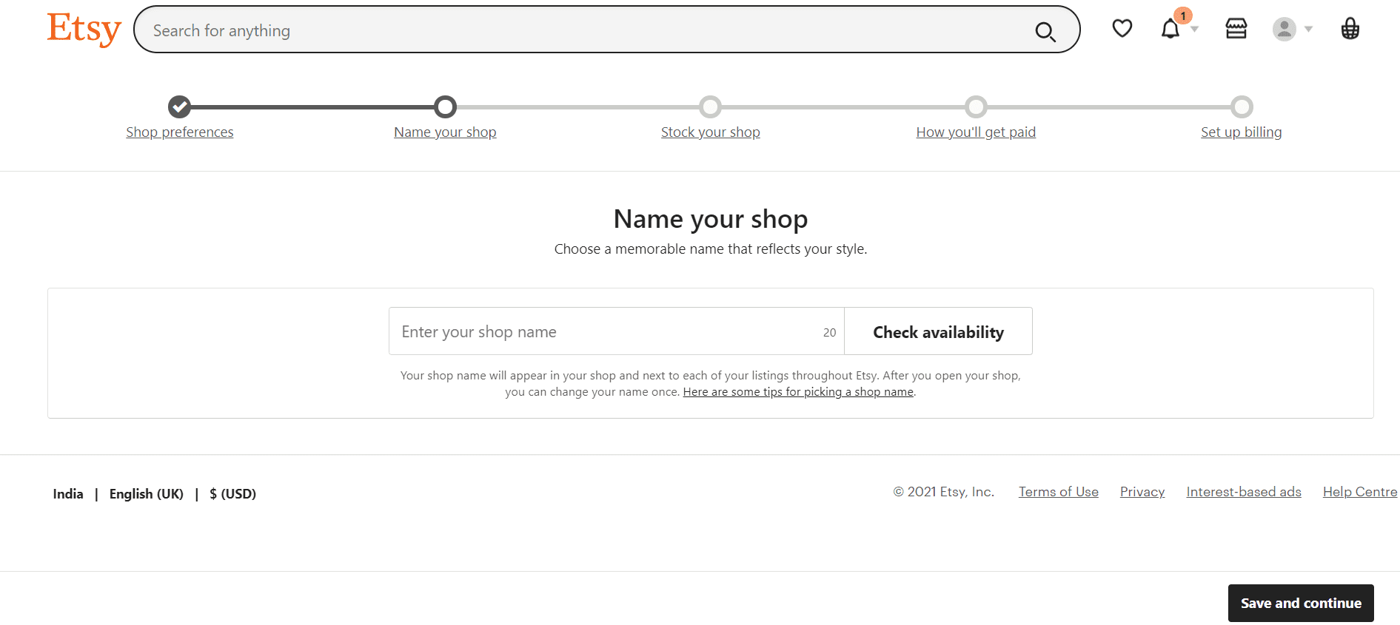Click the Name your shop heading

point(711,219)
